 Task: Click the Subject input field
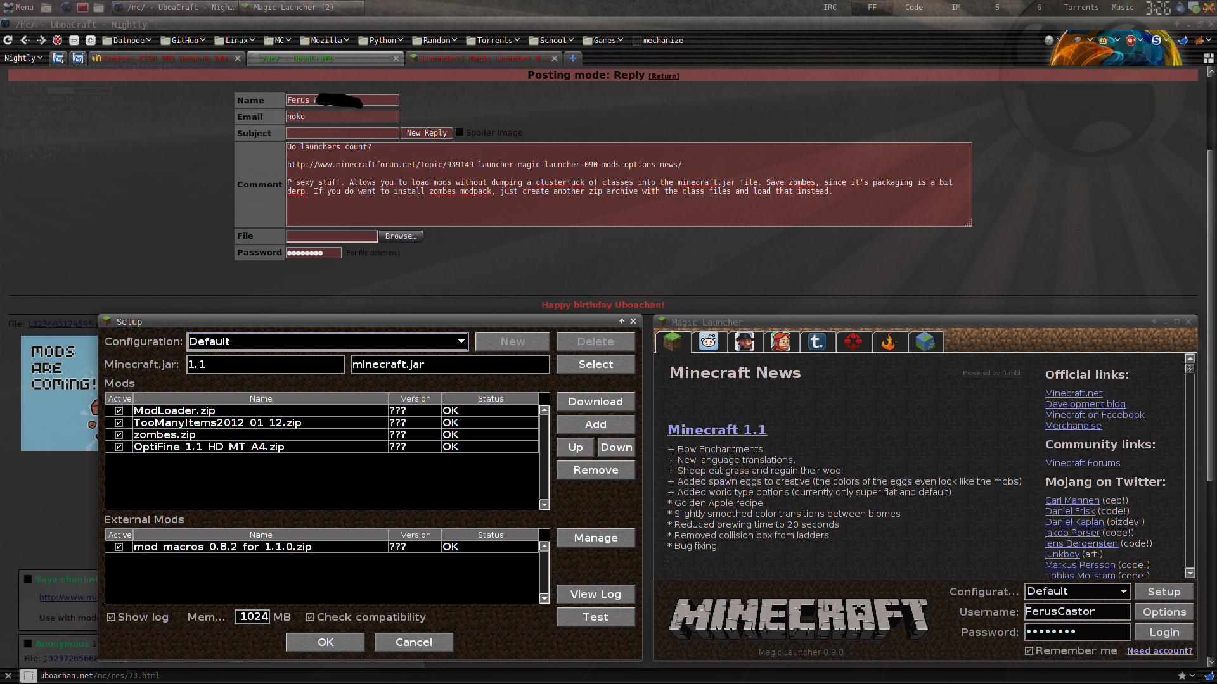pyautogui.click(x=342, y=133)
